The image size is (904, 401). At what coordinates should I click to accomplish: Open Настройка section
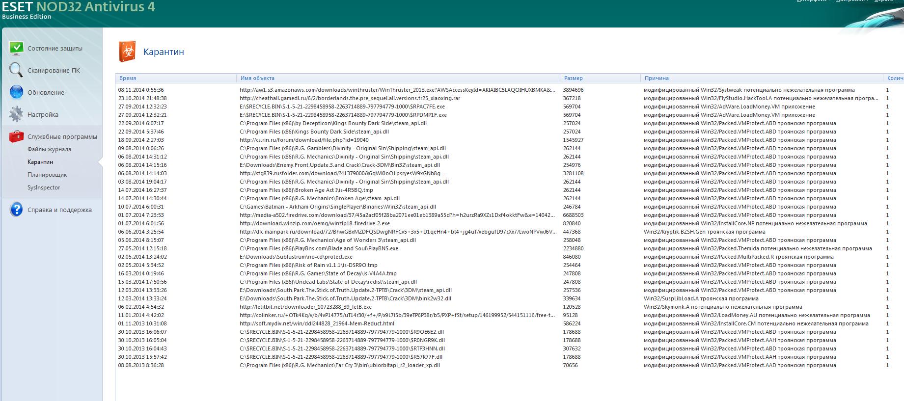[x=43, y=115]
